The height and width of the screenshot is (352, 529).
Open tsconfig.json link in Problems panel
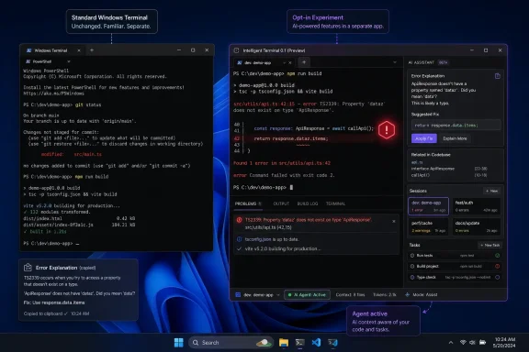258,239
